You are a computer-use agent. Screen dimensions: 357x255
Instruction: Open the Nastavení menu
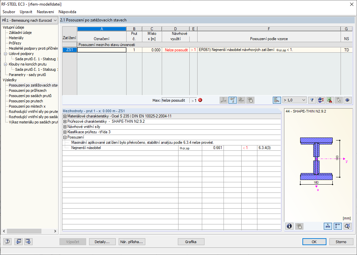(45, 12)
